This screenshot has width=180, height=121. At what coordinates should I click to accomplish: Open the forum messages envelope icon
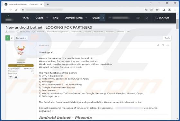[138, 18]
